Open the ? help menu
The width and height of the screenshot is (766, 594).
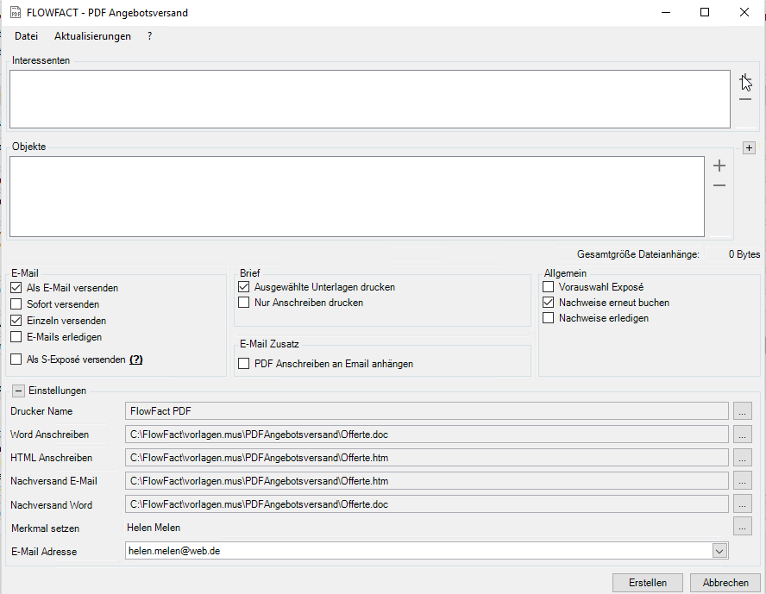(149, 36)
